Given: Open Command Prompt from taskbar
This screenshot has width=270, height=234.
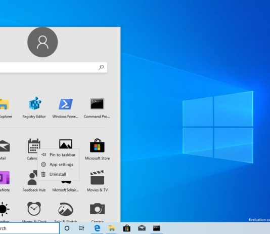Looking at the screenshot, I should pyautogui.click(x=157, y=228).
